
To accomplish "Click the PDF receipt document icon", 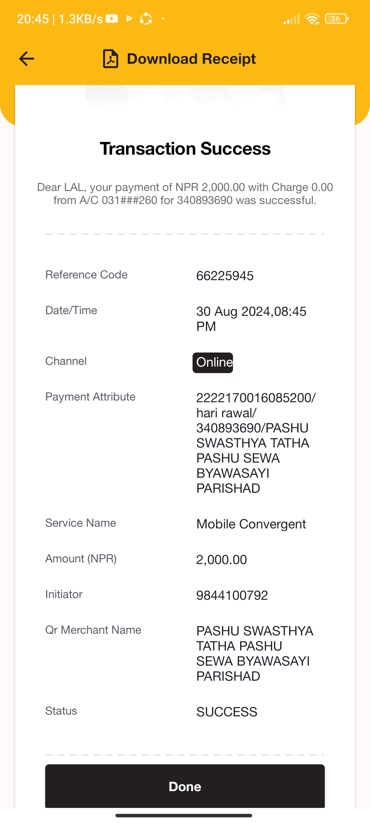I will click(111, 59).
